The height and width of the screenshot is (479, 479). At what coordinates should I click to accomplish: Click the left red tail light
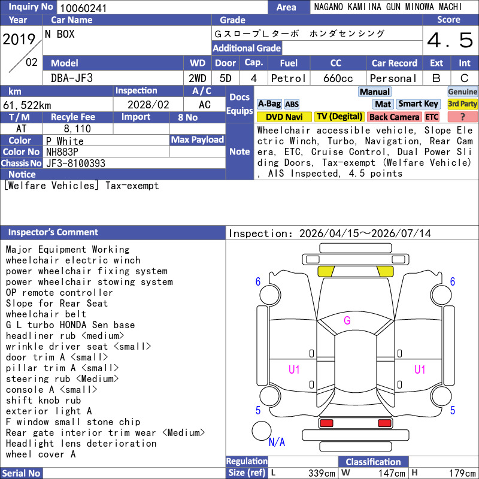coord(326,423)
